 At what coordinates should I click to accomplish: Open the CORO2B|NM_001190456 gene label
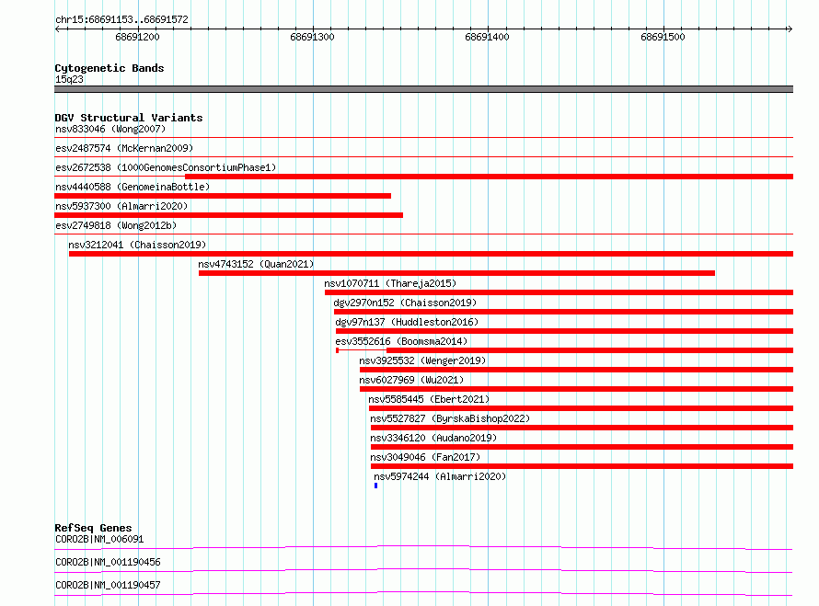(x=108, y=562)
